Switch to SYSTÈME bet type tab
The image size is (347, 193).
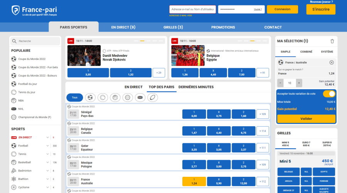(x=327, y=52)
